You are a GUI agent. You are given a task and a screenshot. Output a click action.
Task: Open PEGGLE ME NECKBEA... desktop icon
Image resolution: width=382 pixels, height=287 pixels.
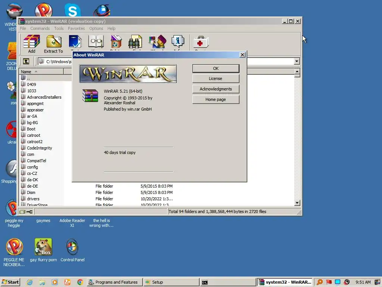[x=14, y=253]
